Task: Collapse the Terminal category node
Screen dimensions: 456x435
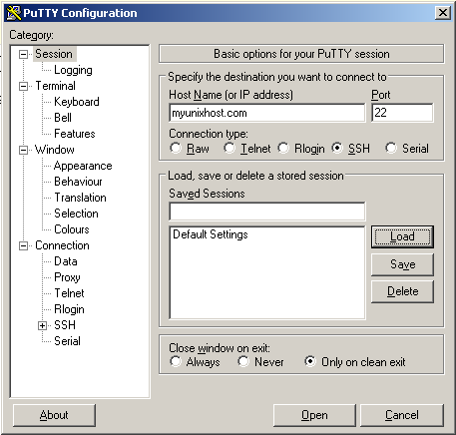Action: [x=23, y=86]
